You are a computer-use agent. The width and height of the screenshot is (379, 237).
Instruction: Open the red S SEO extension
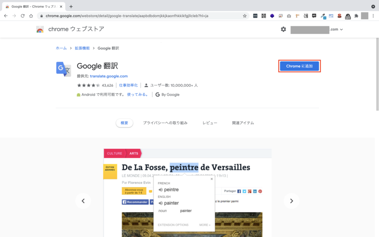point(339,16)
